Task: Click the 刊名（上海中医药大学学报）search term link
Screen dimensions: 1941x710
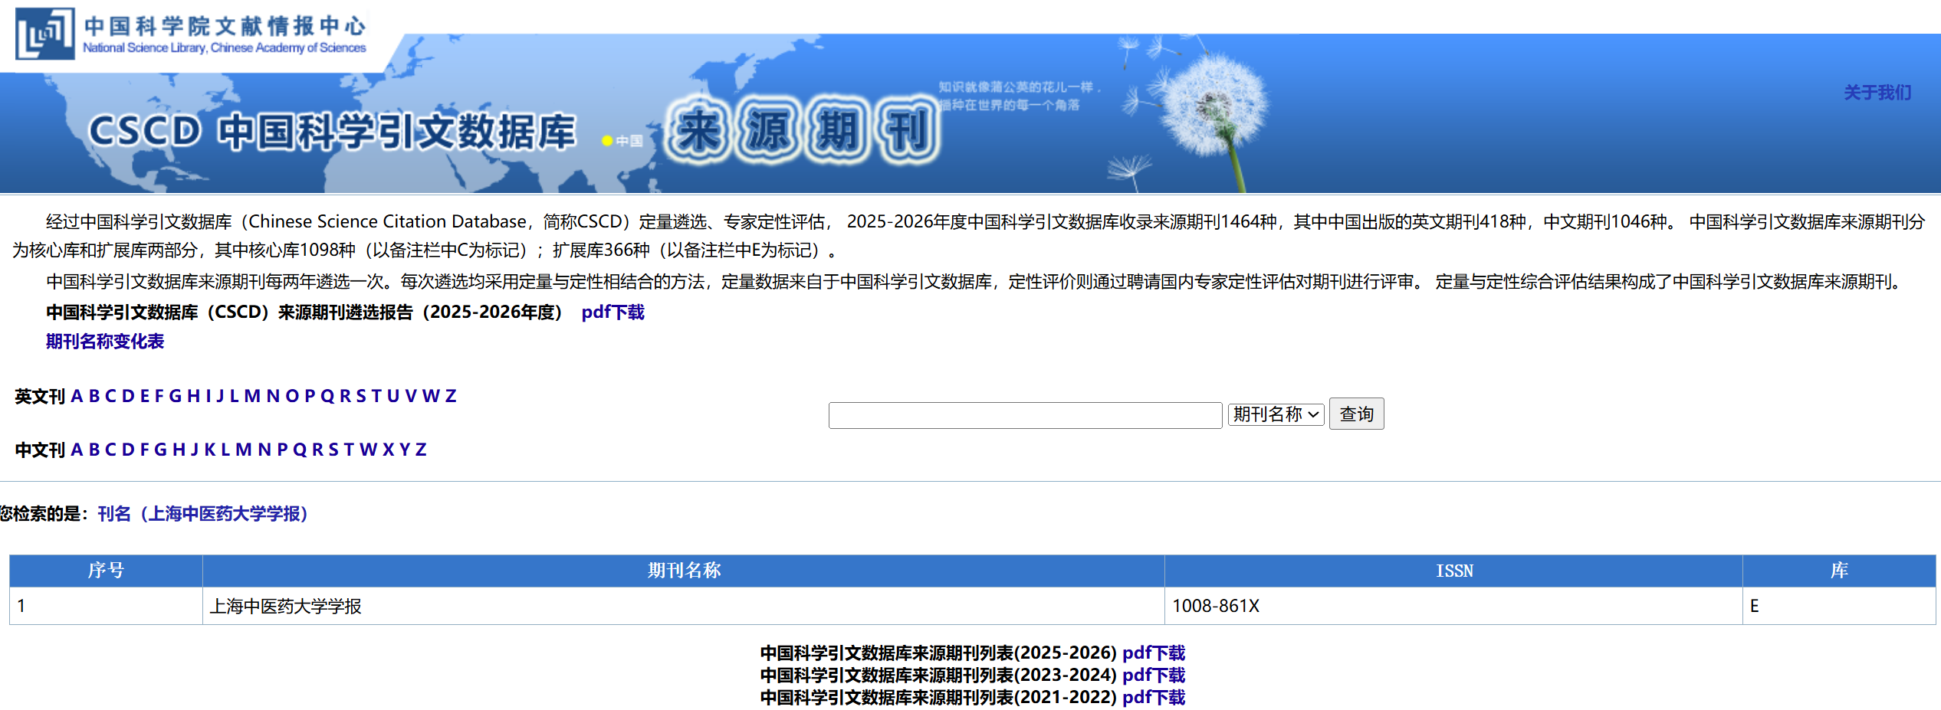Action: (x=203, y=514)
